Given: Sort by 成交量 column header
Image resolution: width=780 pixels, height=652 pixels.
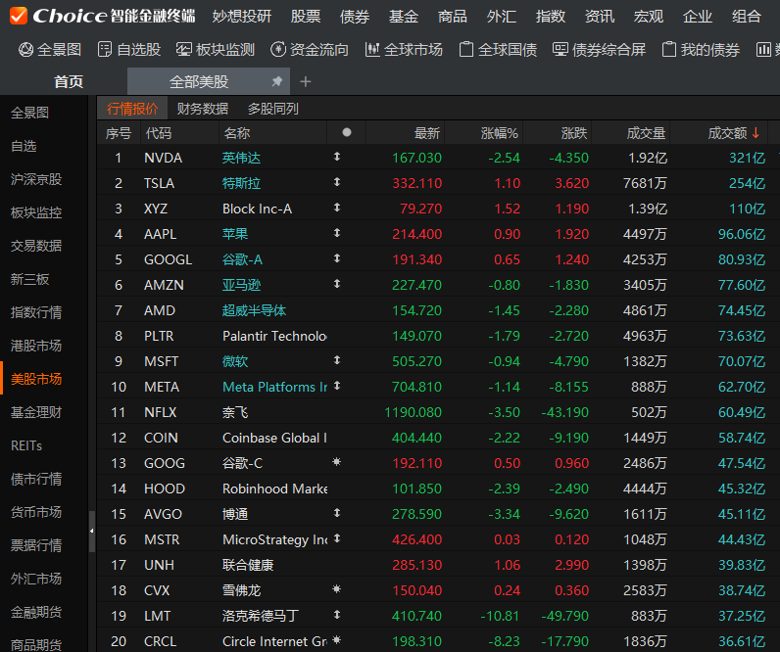Looking at the screenshot, I should coord(646,133).
